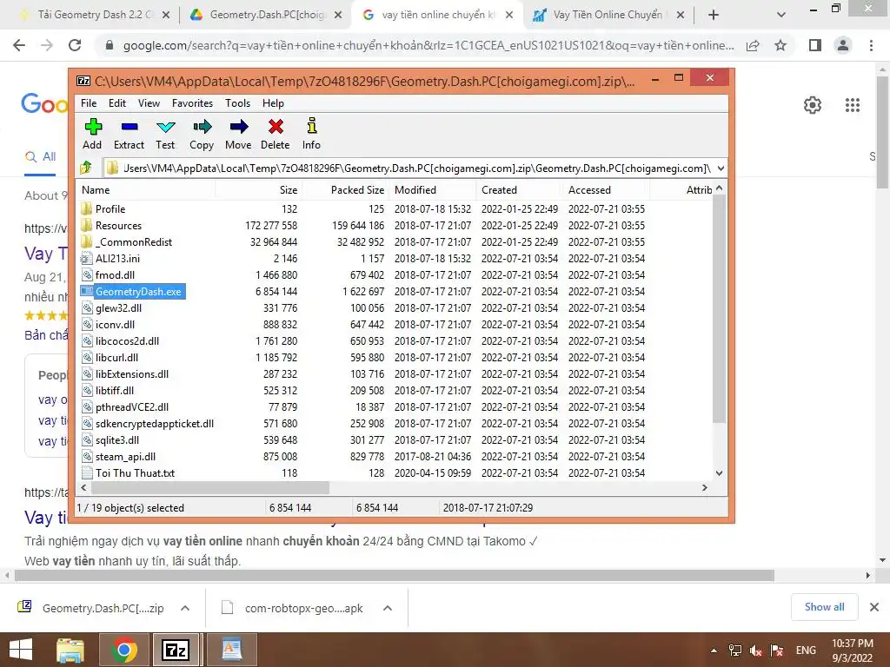Open the WordPad-like taskbar app
Screen dimensions: 890x667
pos(231,650)
